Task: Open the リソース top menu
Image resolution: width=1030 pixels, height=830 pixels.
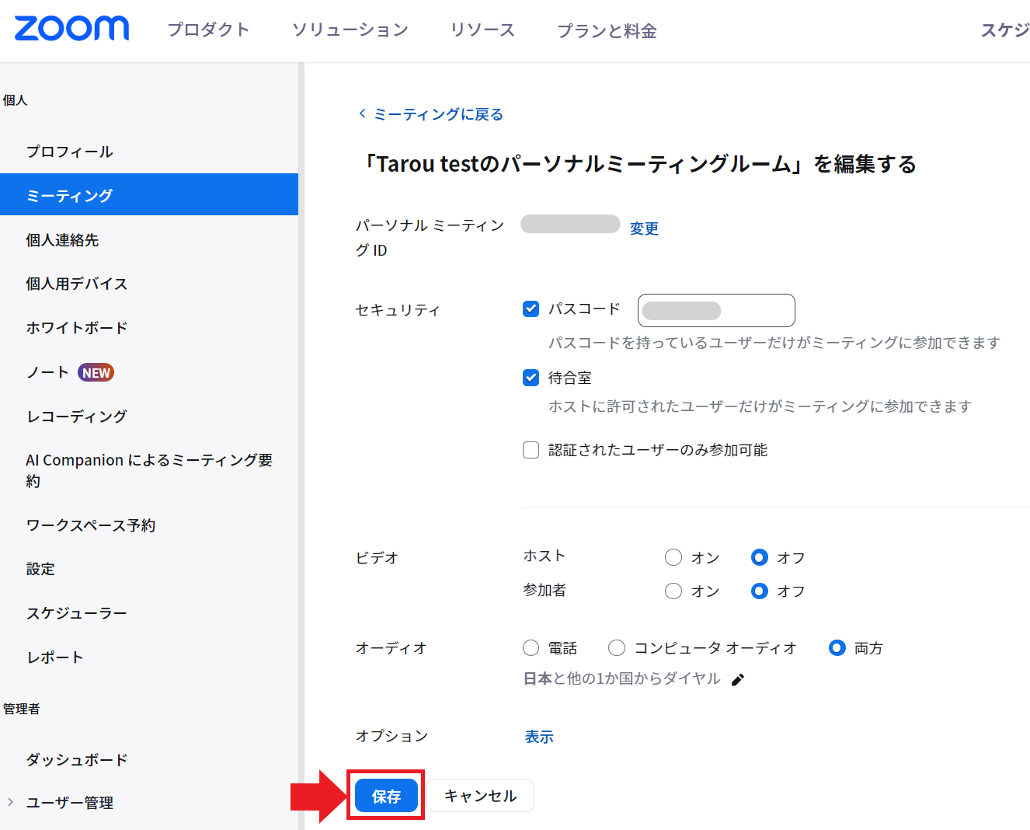Action: 483,30
